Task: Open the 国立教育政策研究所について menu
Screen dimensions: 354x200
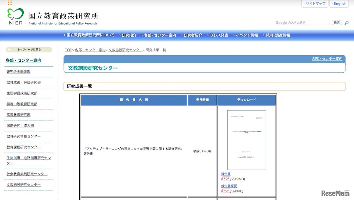Action: point(90,35)
